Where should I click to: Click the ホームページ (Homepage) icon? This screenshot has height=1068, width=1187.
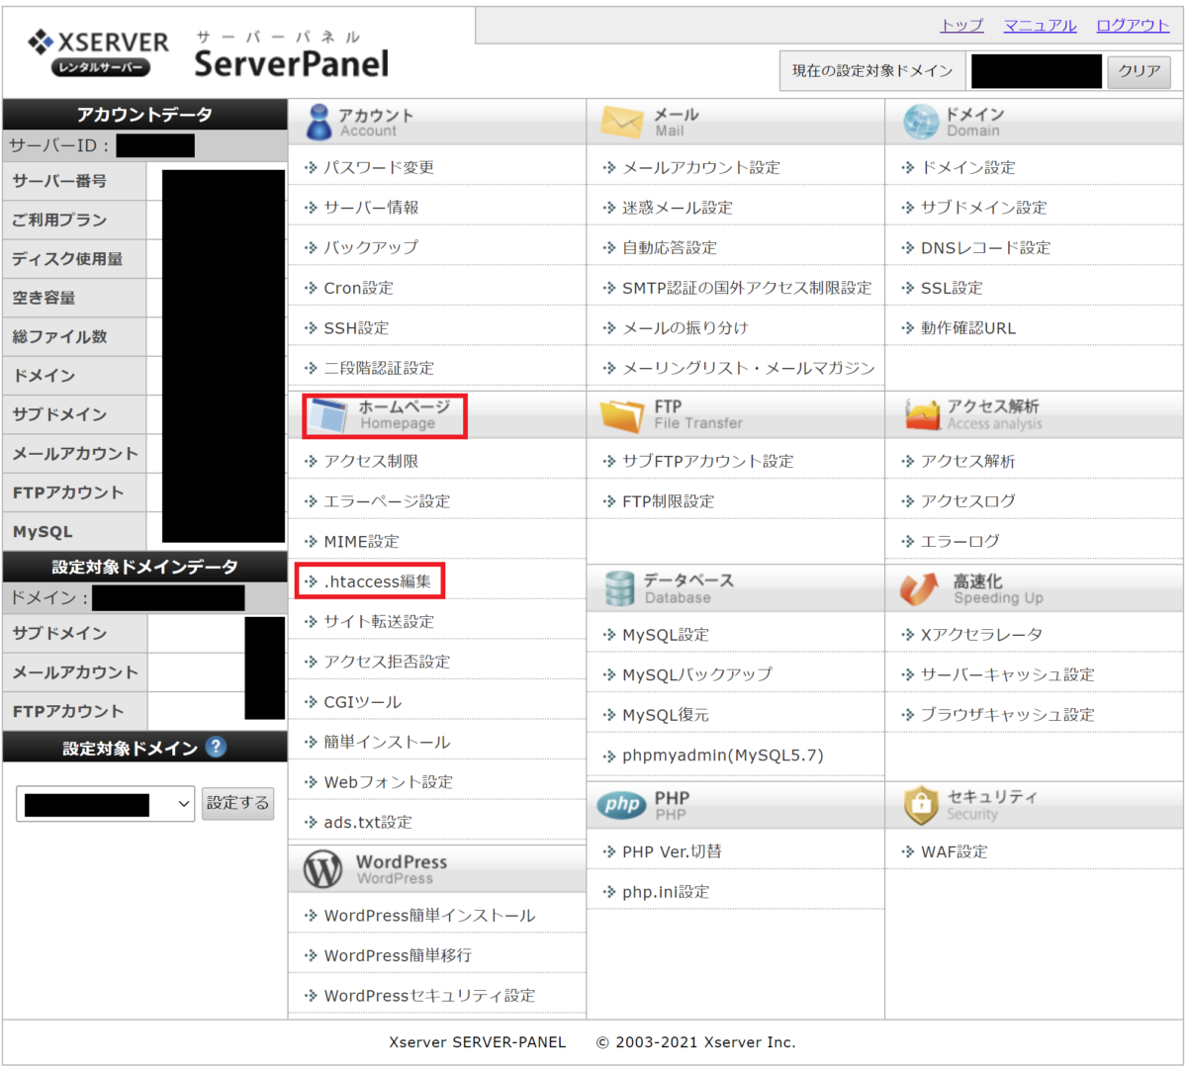pos(324,415)
